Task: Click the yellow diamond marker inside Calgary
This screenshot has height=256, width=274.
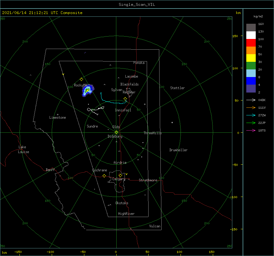Action: click(120, 175)
